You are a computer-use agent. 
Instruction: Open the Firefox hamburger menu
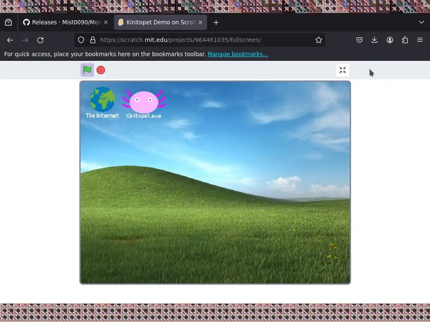coord(420,40)
